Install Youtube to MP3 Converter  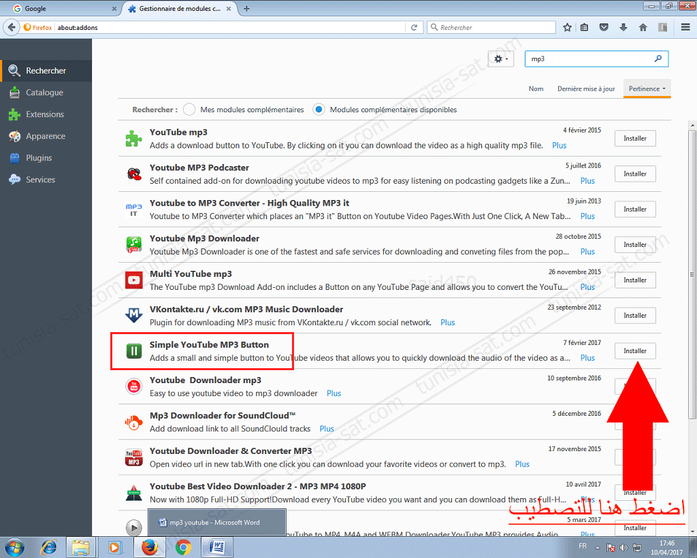point(635,210)
